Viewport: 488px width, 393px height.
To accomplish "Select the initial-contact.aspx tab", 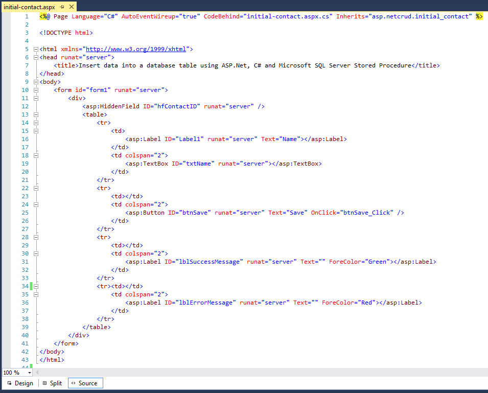I will [x=31, y=8].
